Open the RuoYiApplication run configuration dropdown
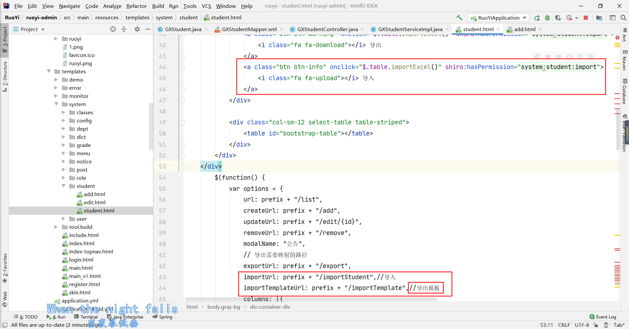 [498, 18]
